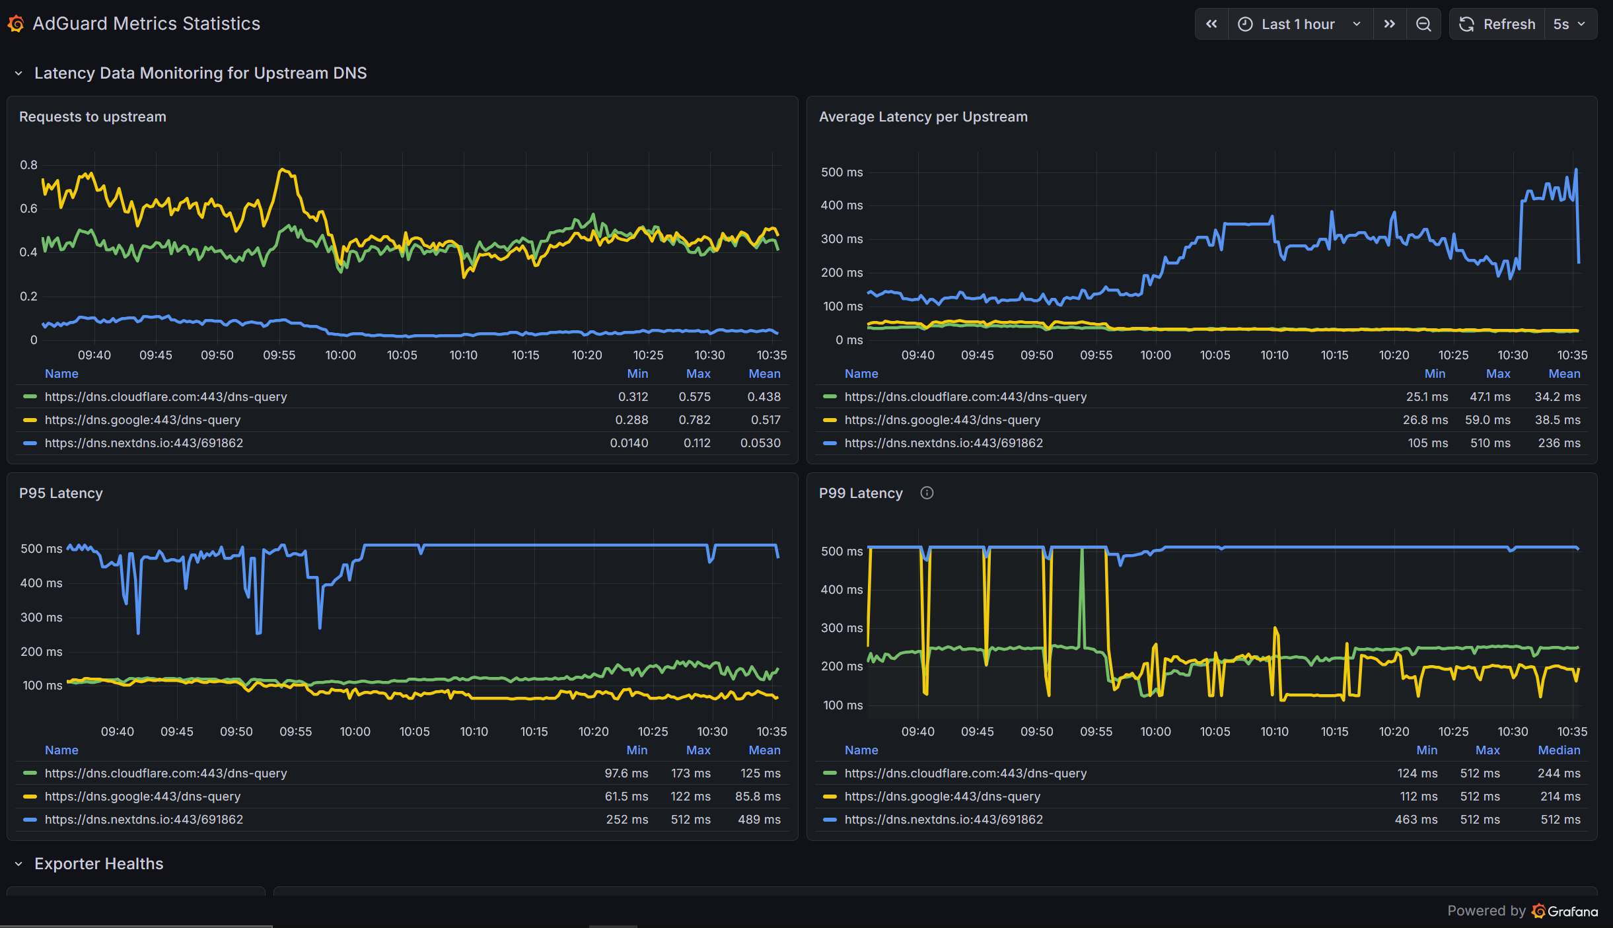The image size is (1613, 928).
Task: Sort Requests to upstream legend by Name
Action: (x=61, y=374)
